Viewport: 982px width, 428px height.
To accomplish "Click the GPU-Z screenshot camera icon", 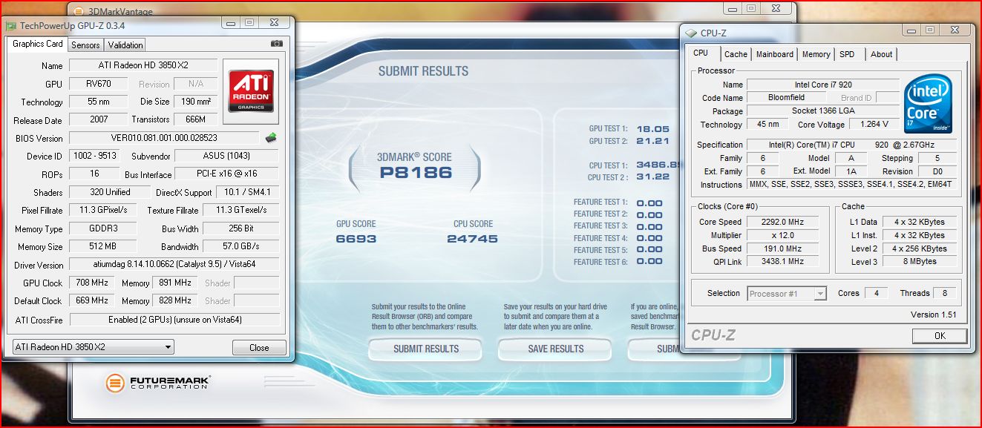I will [x=277, y=44].
